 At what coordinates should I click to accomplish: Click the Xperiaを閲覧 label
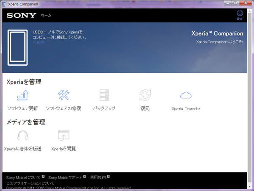[63, 149]
